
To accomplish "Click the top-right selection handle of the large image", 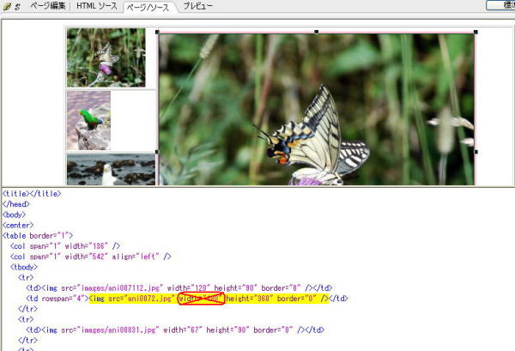I will coord(476,32).
